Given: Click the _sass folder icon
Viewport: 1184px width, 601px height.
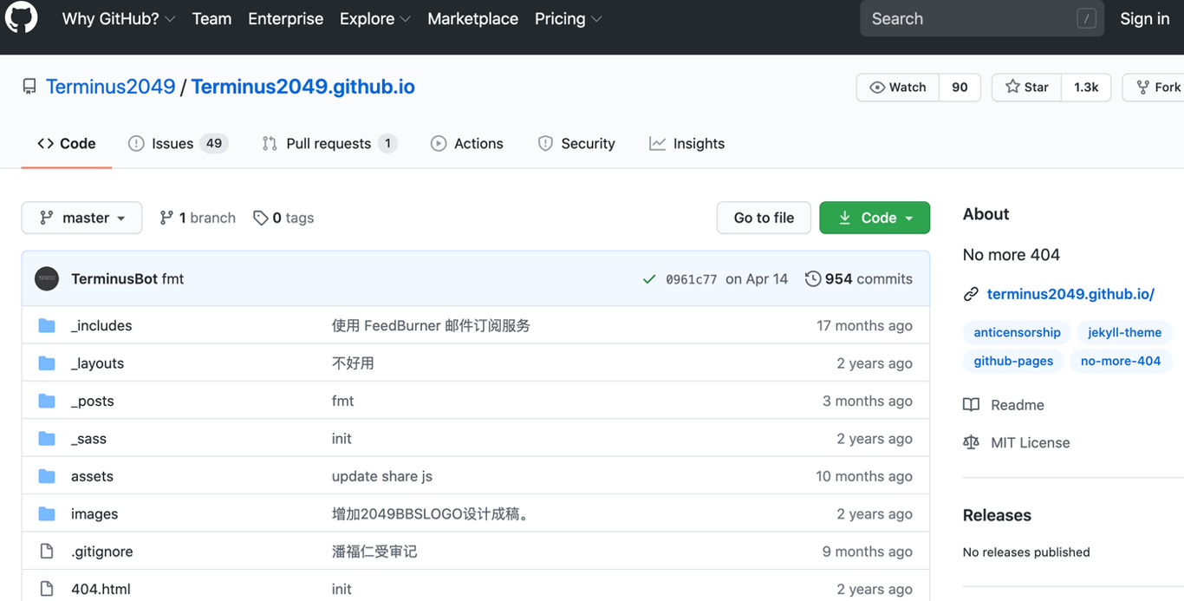Looking at the screenshot, I should [47, 439].
